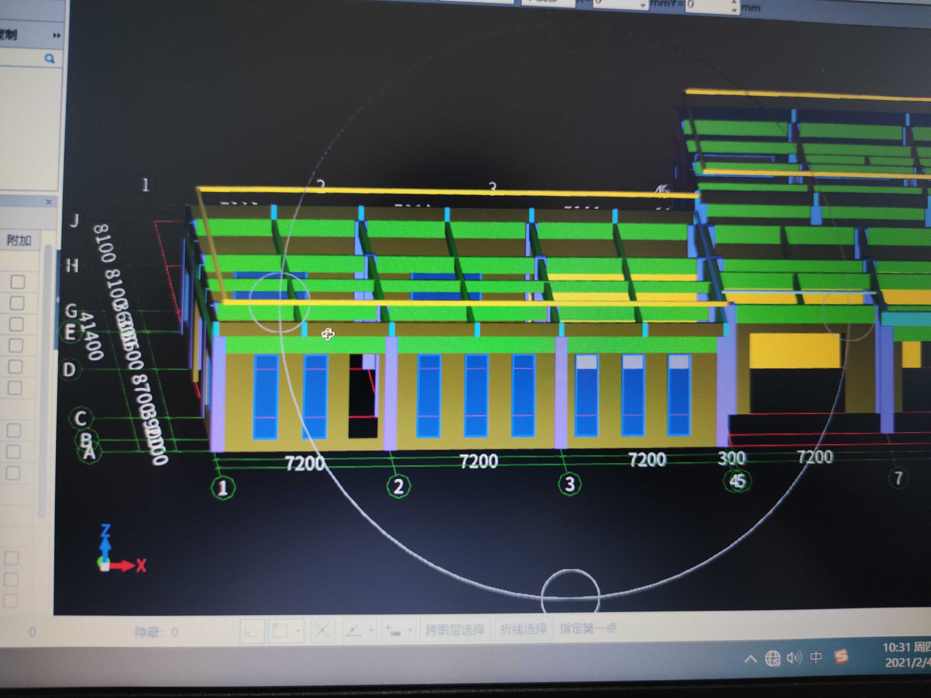The height and width of the screenshot is (698, 931).
Task: Click 7200 dimension between axes 3 and 45
Action: pos(647,459)
